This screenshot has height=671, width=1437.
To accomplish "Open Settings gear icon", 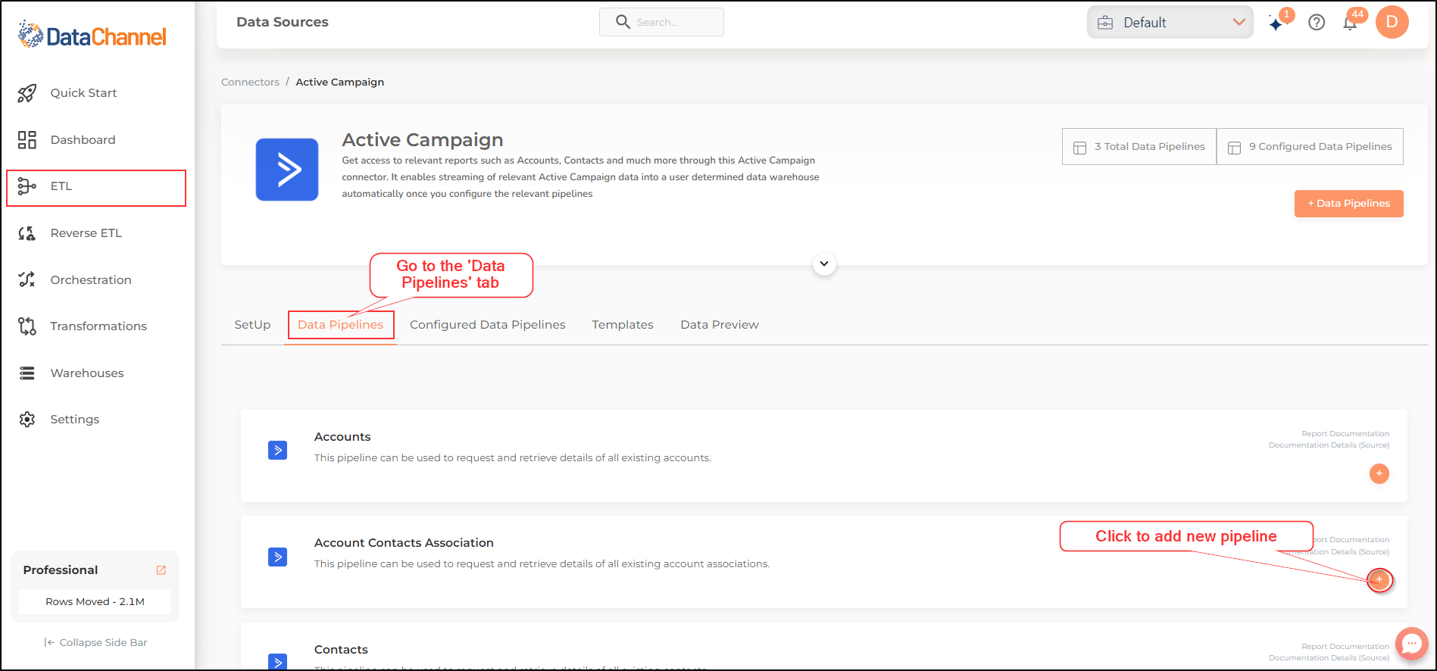I will [x=27, y=420].
